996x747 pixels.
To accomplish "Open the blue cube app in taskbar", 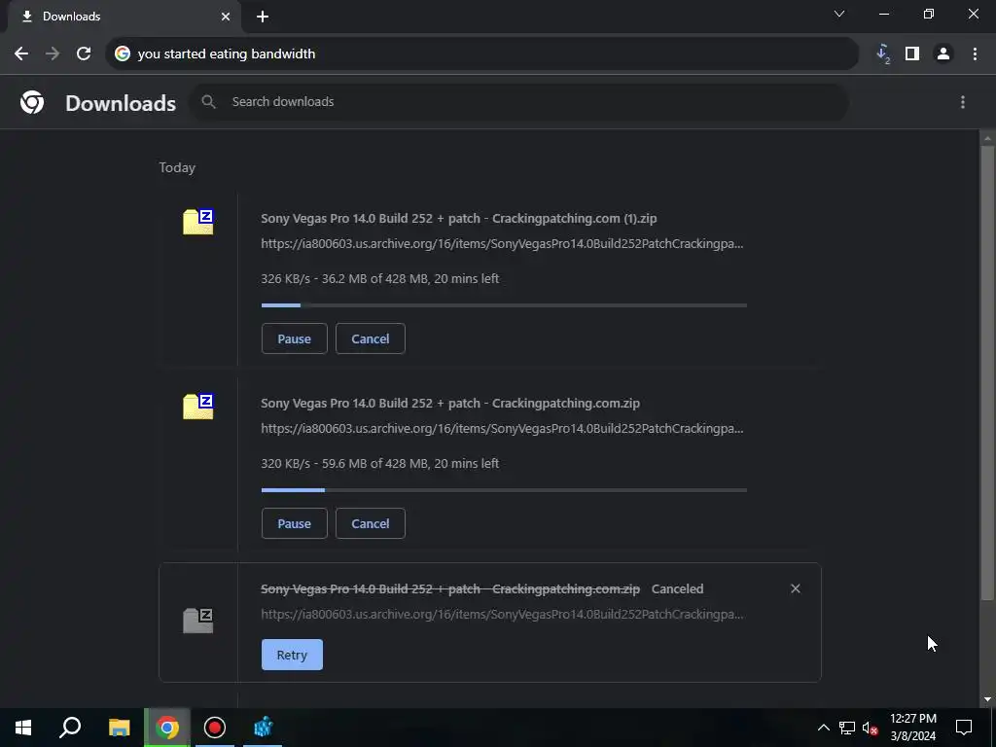I will tap(263, 728).
